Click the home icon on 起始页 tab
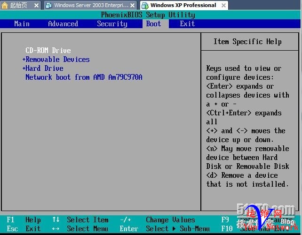The height and width of the screenshot is (235, 302). [x=4, y=5]
